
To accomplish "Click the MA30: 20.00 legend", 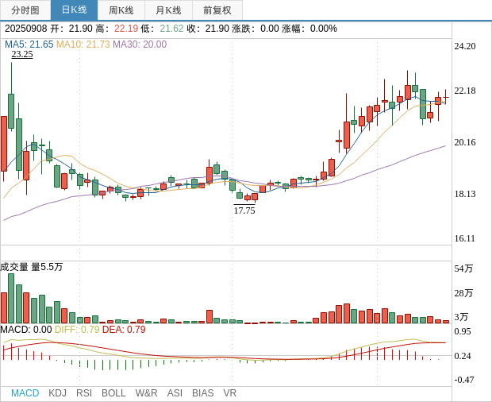I will pyautogui.click(x=140, y=44).
